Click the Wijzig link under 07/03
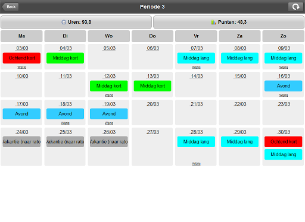Viewport: 305px width, 222px height. 196,67
